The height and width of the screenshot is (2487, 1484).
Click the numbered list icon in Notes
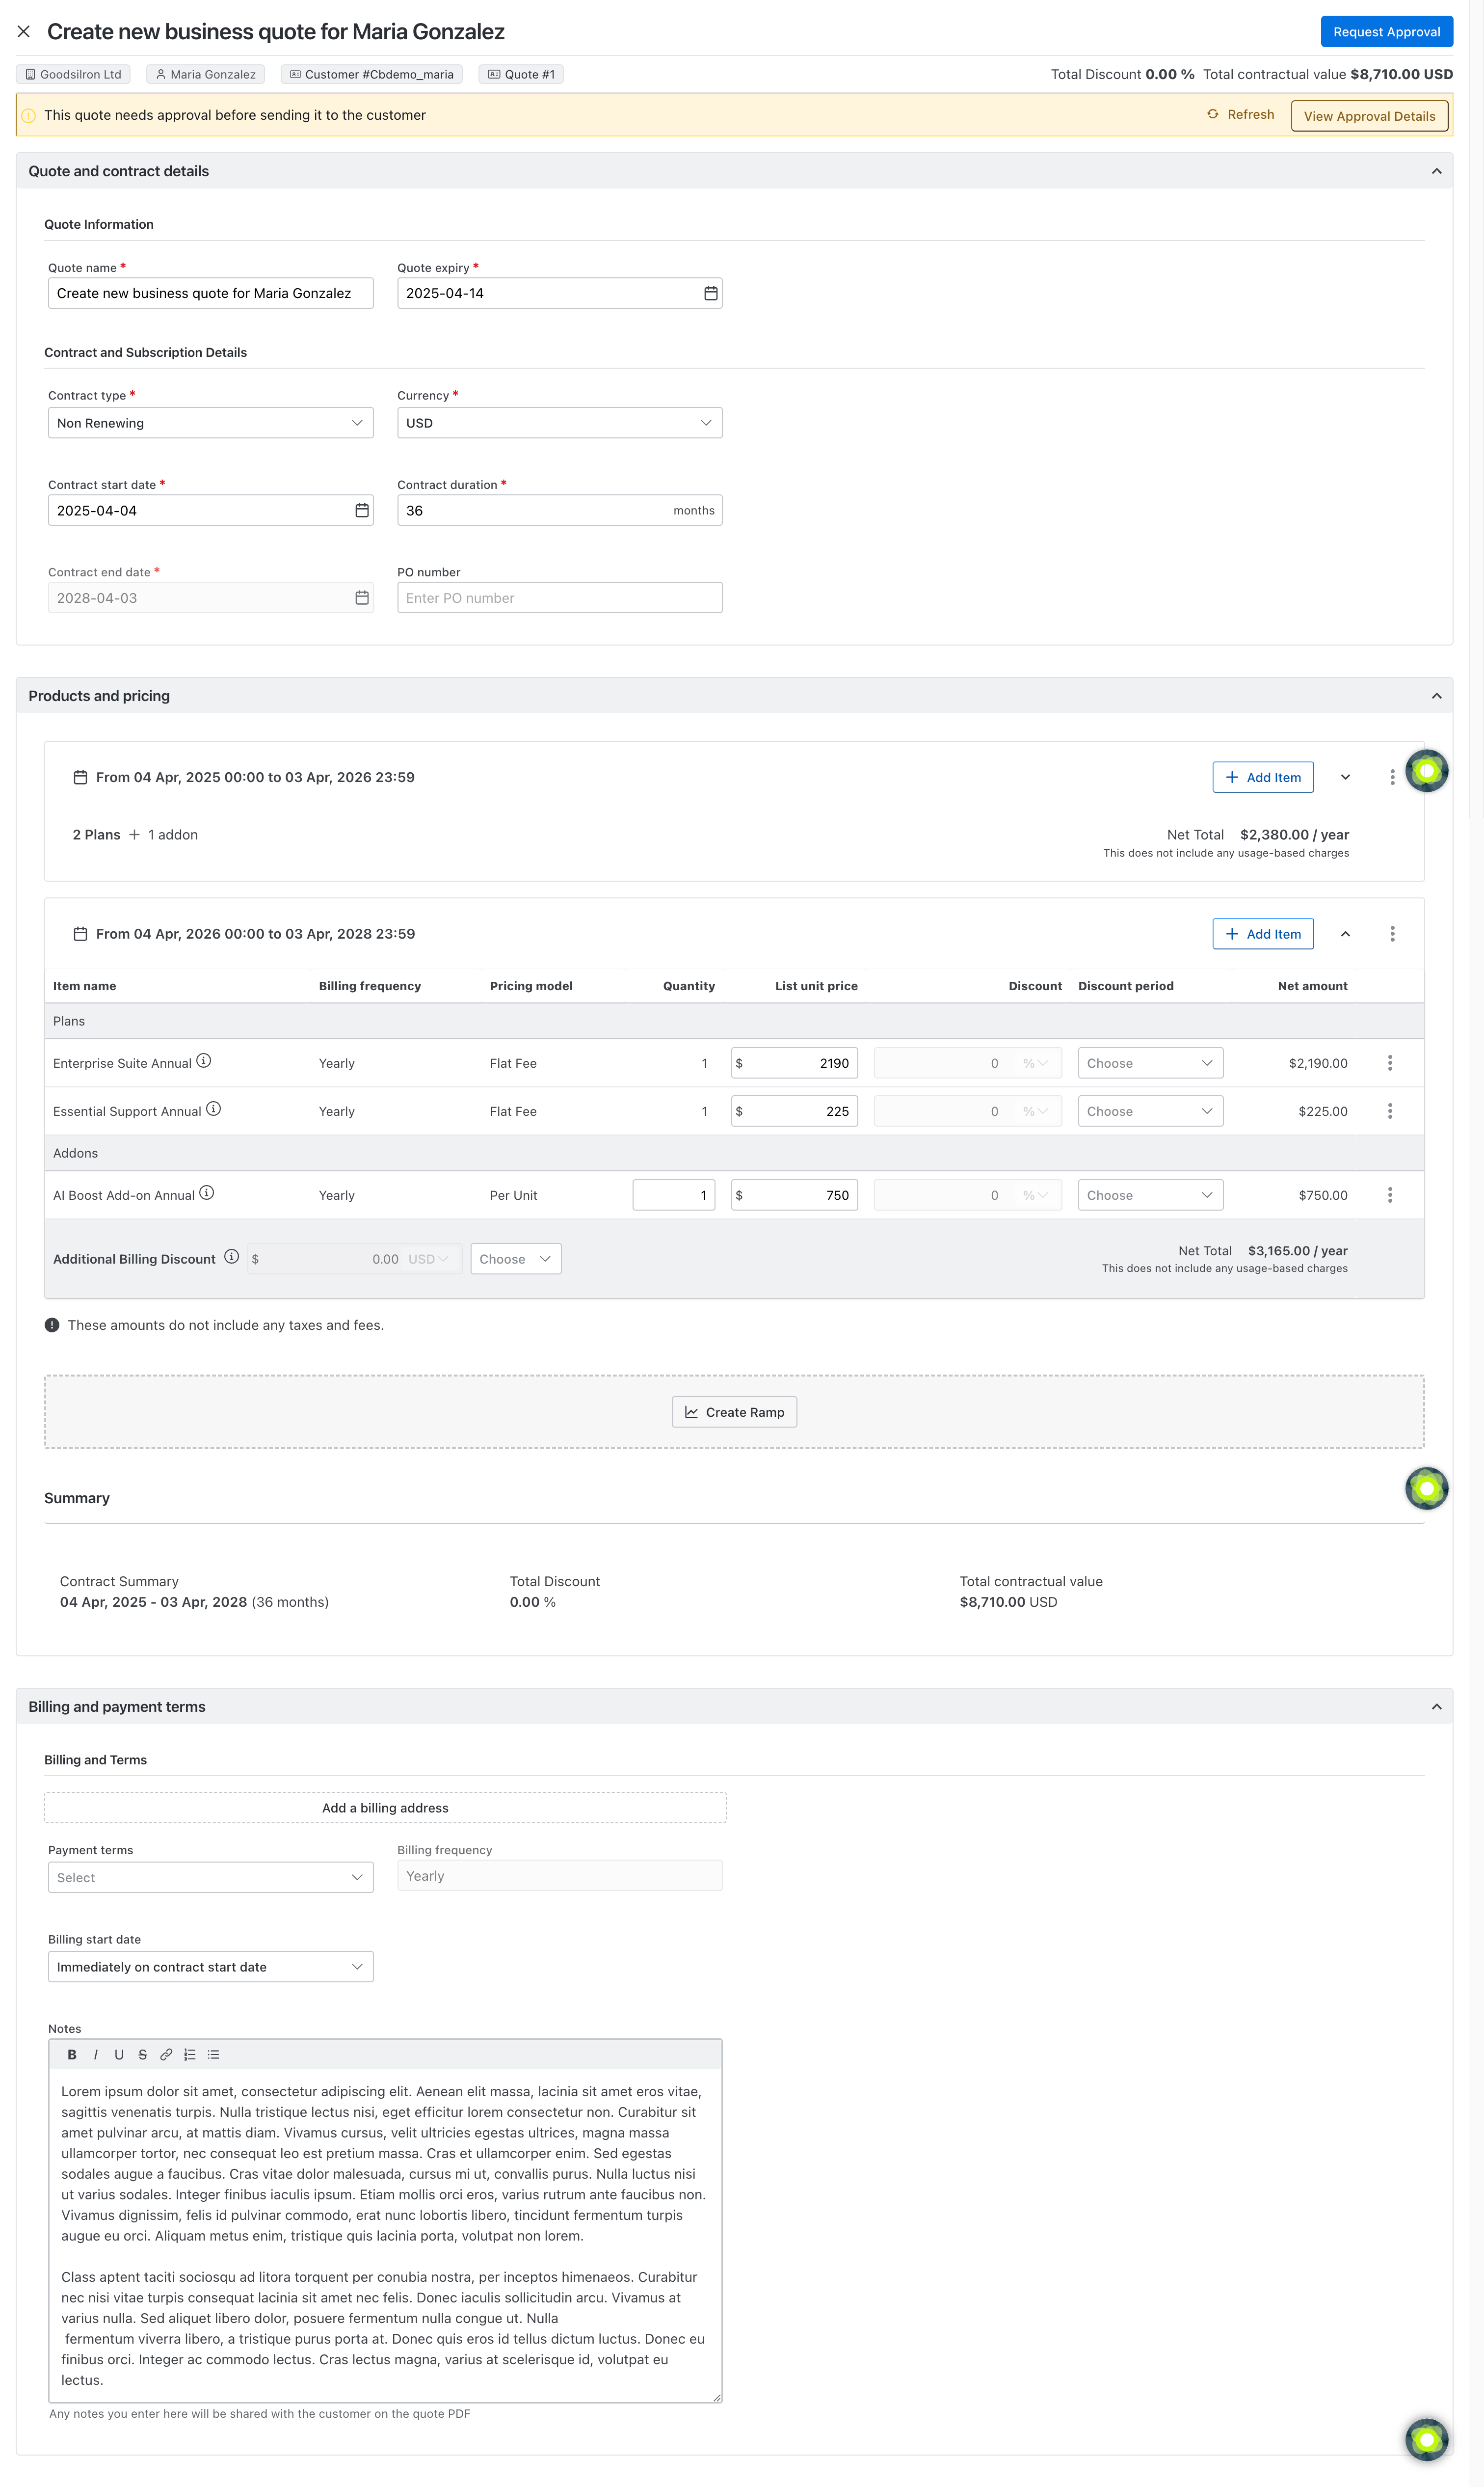(190, 2055)
